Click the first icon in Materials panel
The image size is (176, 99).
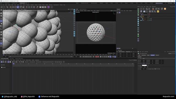(118, 13)
